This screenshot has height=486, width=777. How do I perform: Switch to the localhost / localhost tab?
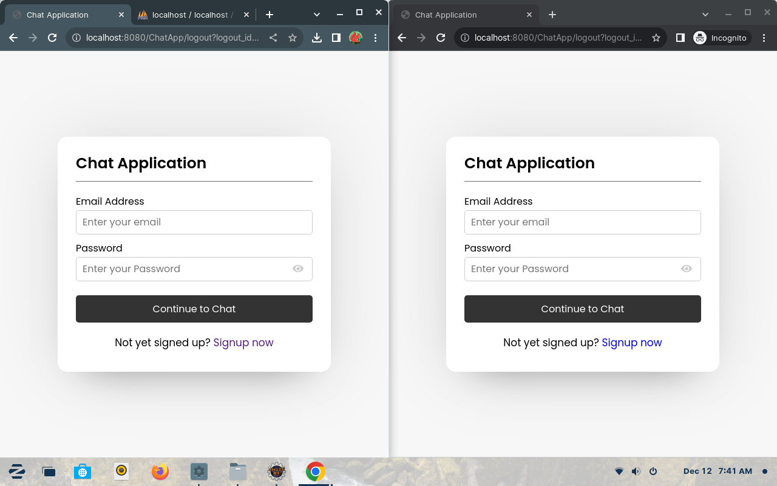(188, 15)
